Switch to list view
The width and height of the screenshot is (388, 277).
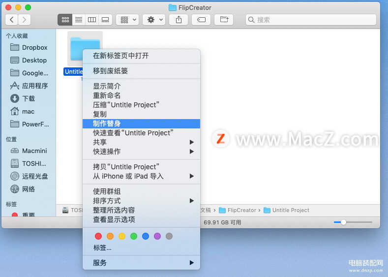79,20
